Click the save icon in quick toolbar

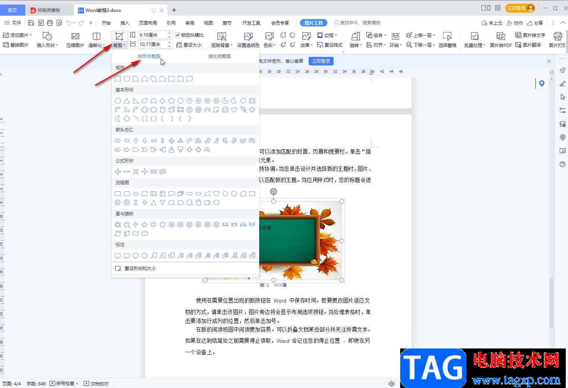(31, 23)
